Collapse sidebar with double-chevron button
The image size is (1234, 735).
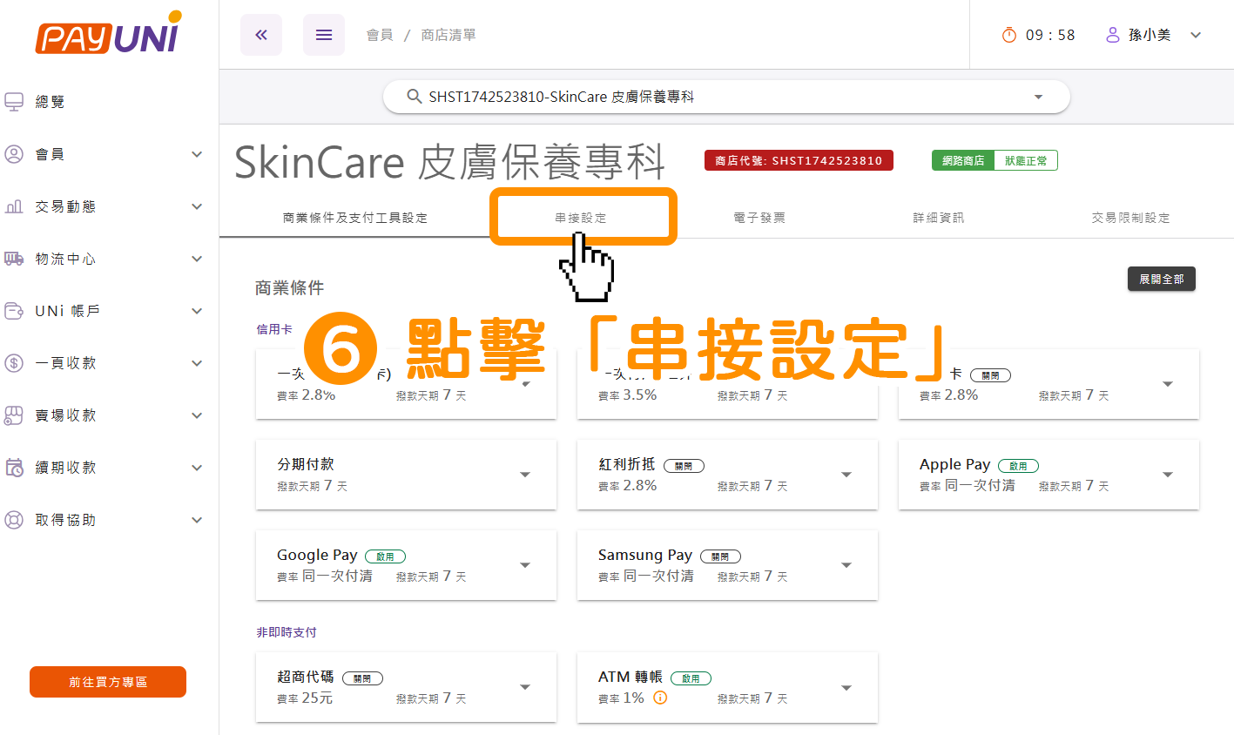pos(261,35)
